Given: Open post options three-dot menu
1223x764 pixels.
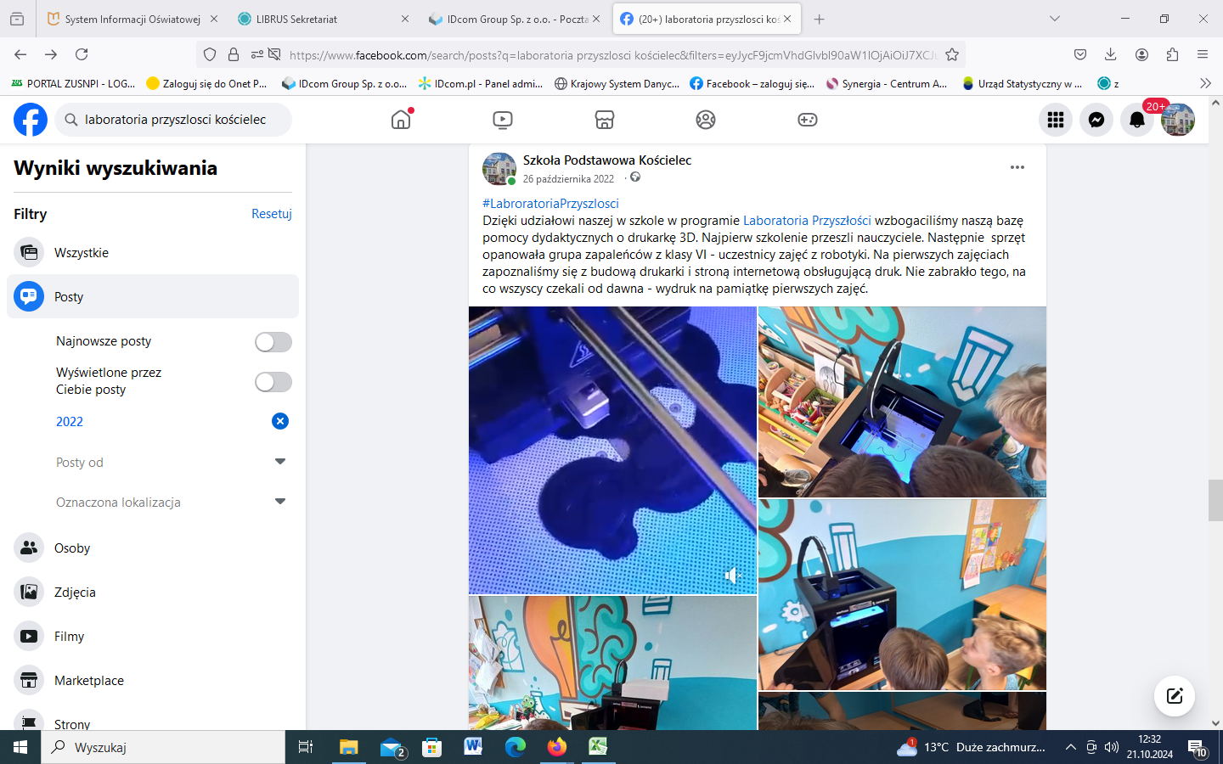Looking at the screenshot, I should tap(1017, 167).
